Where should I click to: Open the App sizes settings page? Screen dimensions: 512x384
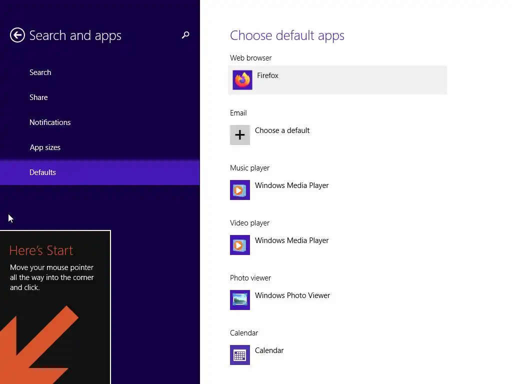pyautogui.click(x=100, y=147)
